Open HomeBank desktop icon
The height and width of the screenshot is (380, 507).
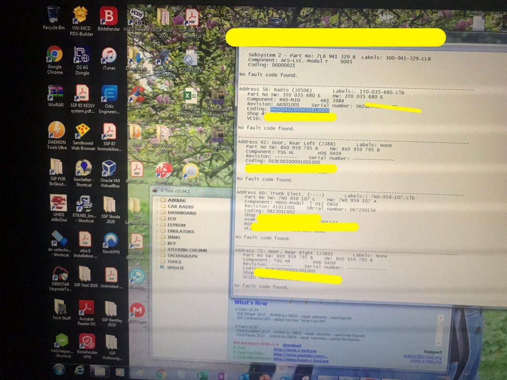pyautogui.click(x=191, y=174)
